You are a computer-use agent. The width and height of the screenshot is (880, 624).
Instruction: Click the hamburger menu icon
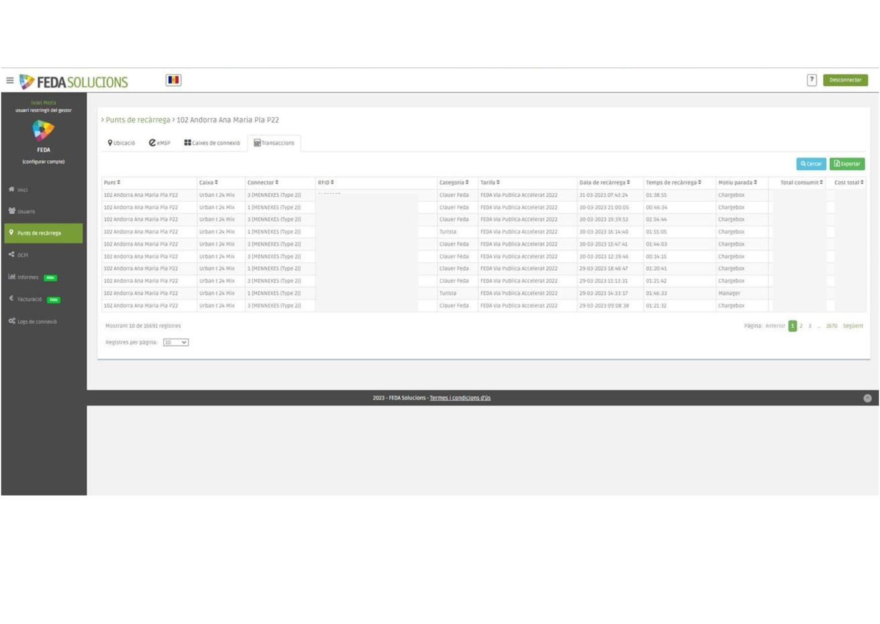[10, 81]
